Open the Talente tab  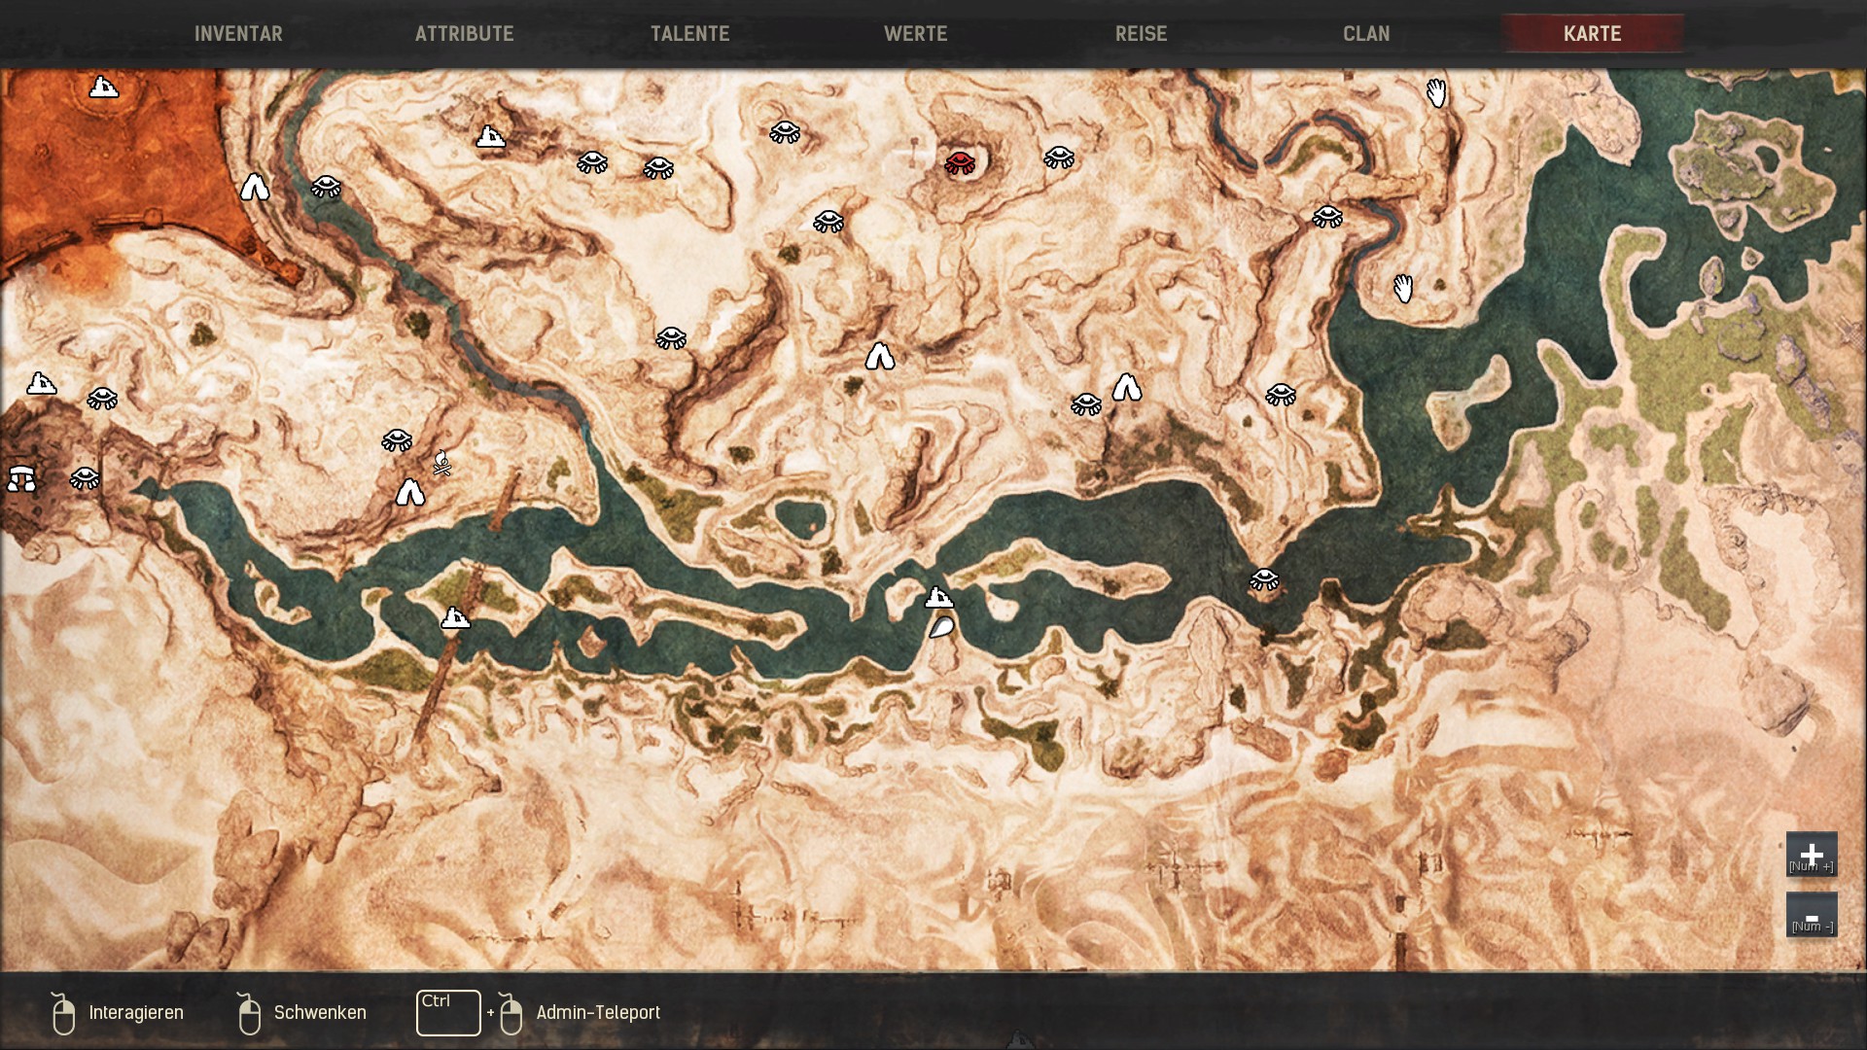689,33
